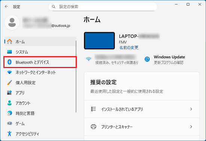Click the System monitor icon
206x141 pixels.
click(x=9, y=52)
